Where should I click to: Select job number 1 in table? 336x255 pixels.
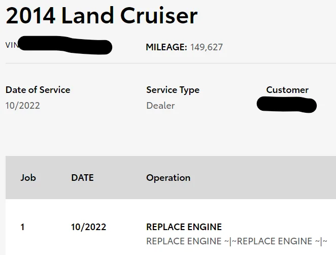pos(22,227)
